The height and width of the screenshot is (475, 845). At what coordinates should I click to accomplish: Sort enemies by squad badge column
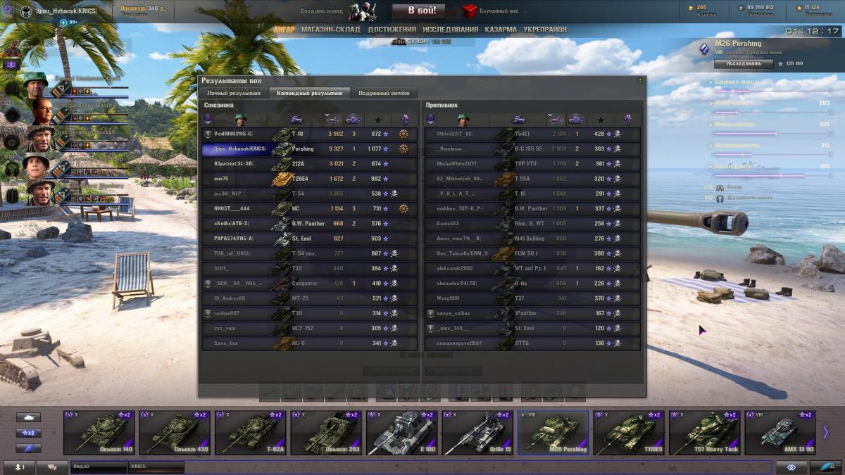(430, 120)
